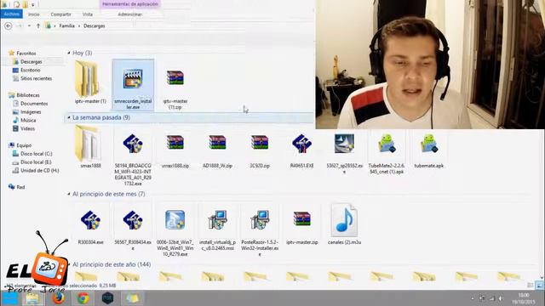Click the Windows Start button
This screenshot has width=545, height=306.
[9, 298]
